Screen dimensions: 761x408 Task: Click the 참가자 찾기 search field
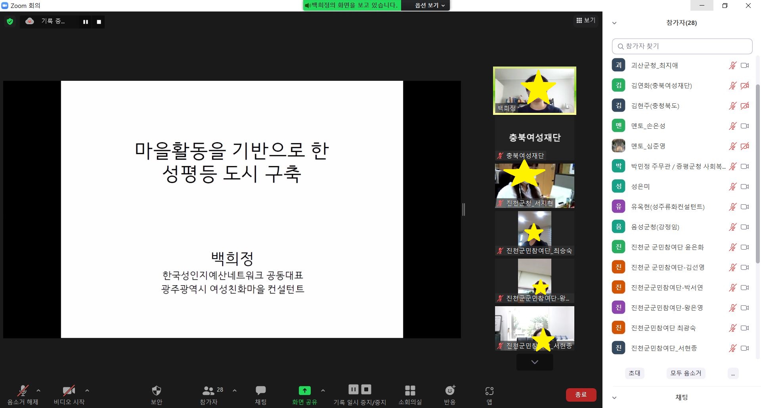coord(682,46)
